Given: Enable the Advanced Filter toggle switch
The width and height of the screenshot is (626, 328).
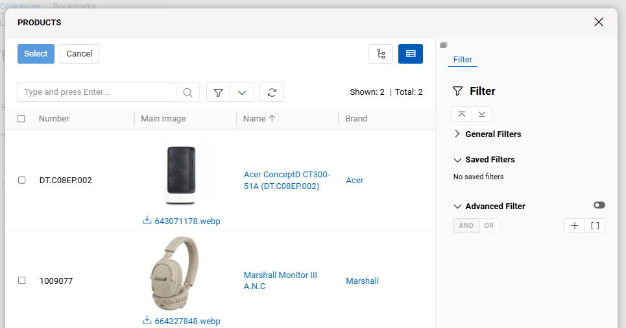Looking at the screenshot, I should point(599,205).
